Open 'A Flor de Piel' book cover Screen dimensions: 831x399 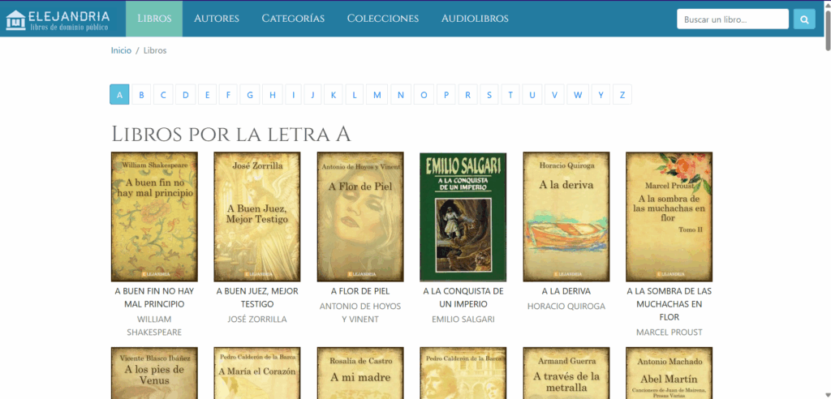[x=360, y=217]
